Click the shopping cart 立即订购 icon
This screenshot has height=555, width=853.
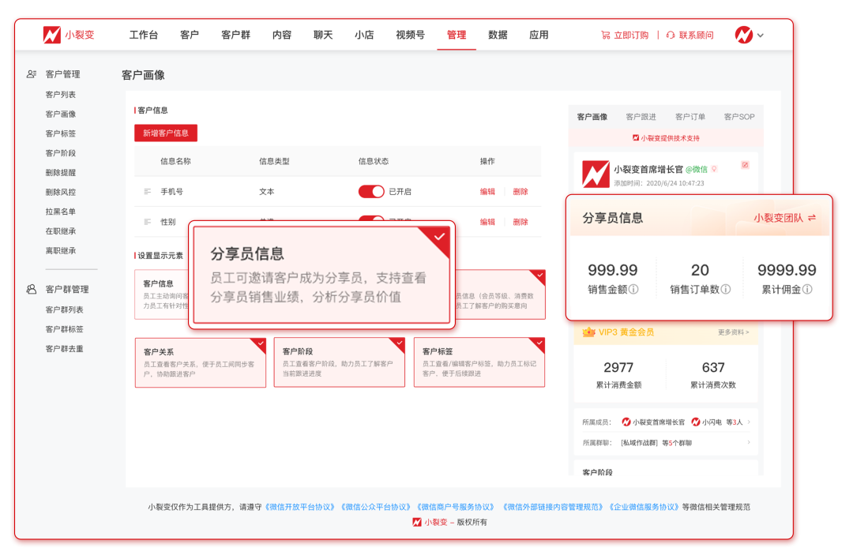605,36
